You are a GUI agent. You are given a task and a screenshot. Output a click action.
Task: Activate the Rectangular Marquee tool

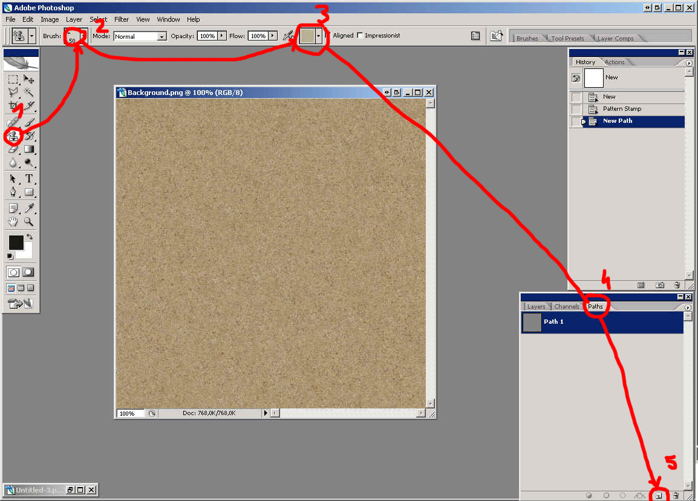(13, 80)
